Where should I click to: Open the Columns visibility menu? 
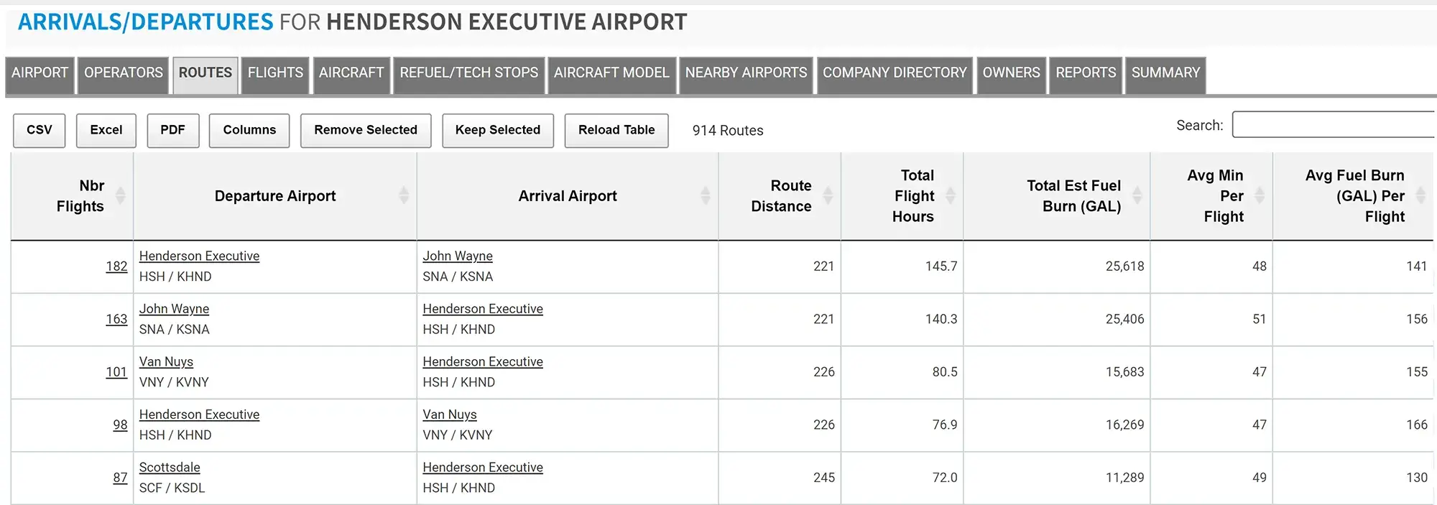pos(249,130)
